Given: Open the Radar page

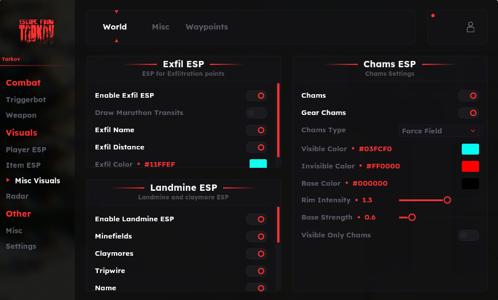Looking at the screenshot, I should pyautogui.click(x=17, y=197).
